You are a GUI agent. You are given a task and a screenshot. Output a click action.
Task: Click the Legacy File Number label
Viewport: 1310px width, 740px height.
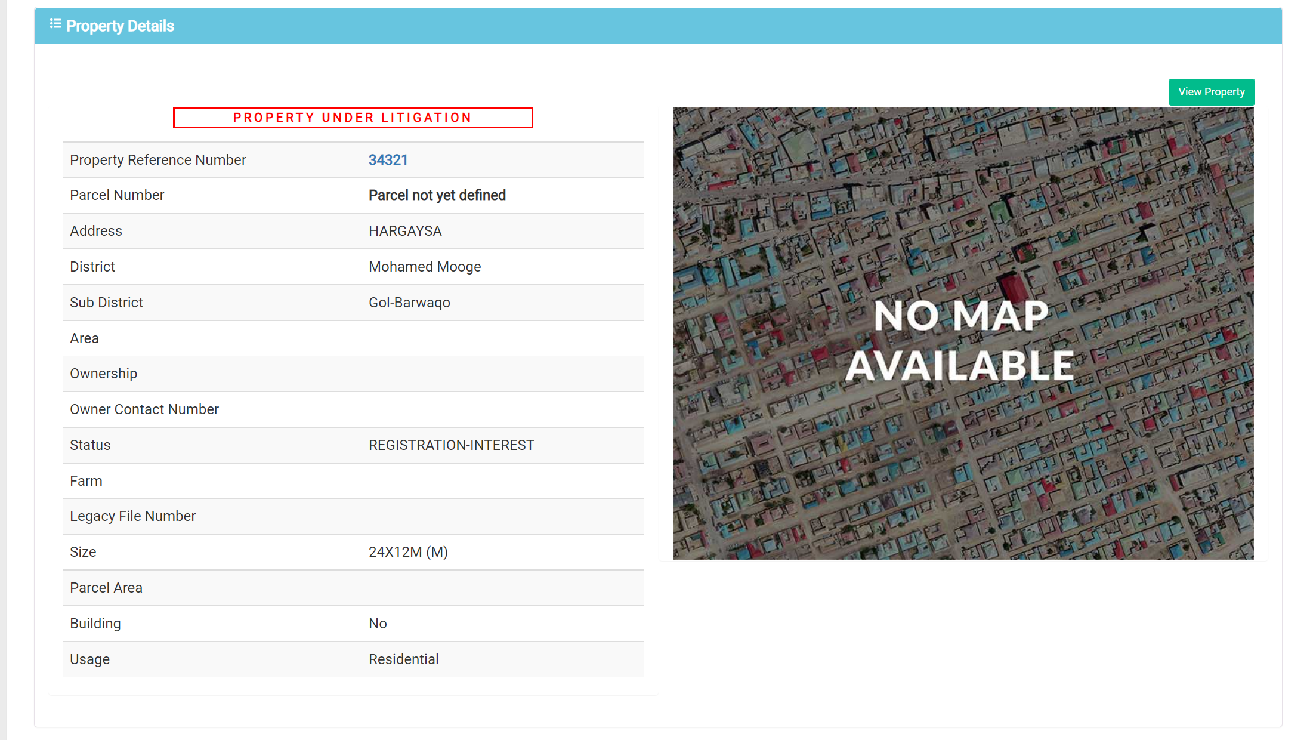click(132, 516)
